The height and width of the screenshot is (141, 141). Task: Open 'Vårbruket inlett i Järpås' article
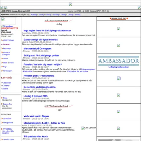pyautogui.click(x=36, y=116)
